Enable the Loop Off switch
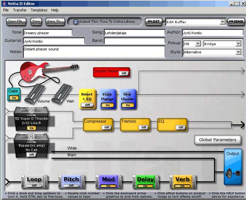246x200 pixels. point(34,186)
